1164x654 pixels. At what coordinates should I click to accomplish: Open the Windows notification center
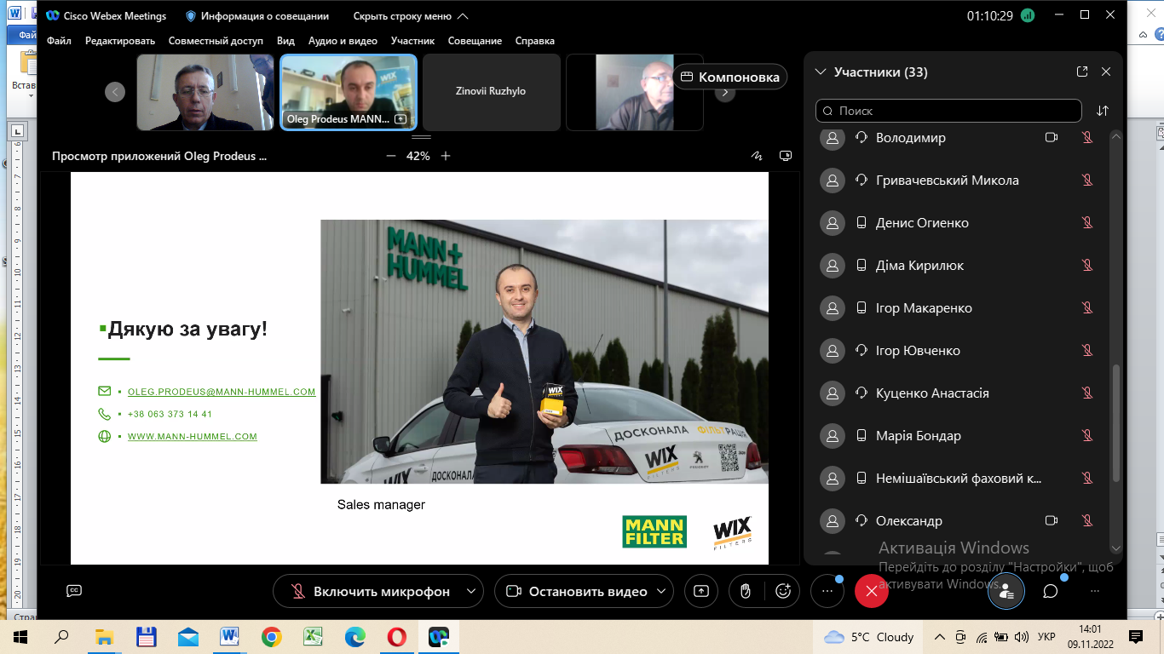click(1135, 637)
